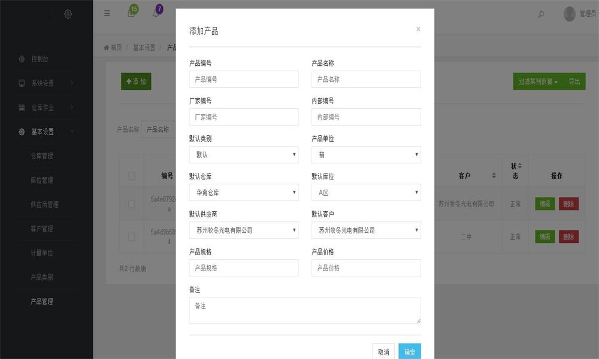Open the 默认库位 dropdown showing A区
Viewport: 599px width, 359px height.
pos(366,193)
